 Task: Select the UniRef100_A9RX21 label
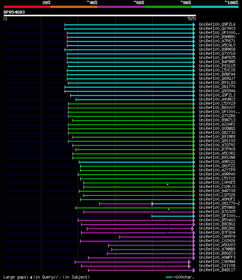point(217,162)
